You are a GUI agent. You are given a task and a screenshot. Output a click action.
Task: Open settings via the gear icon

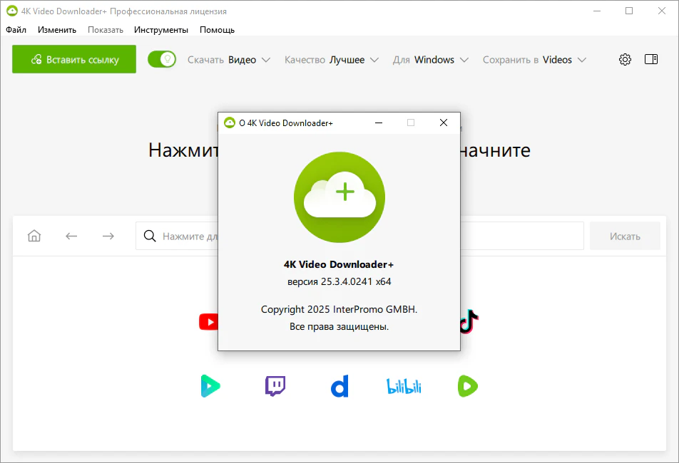click(x=625, y=59)
